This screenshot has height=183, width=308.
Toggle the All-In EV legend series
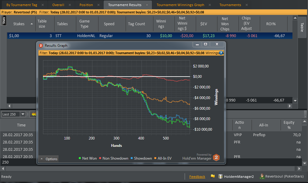pyautogui.click(x=163, y=158)
